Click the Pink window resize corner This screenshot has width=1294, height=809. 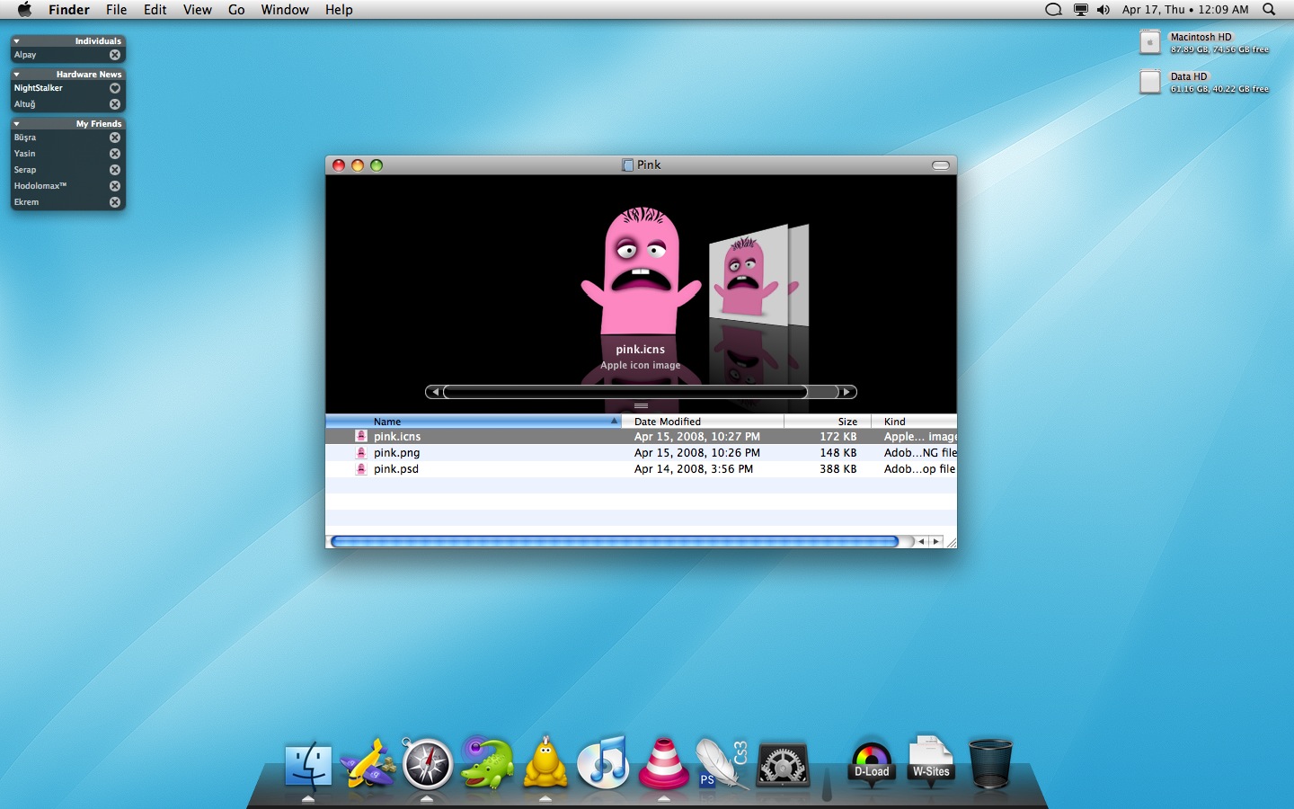pos(951,542)
